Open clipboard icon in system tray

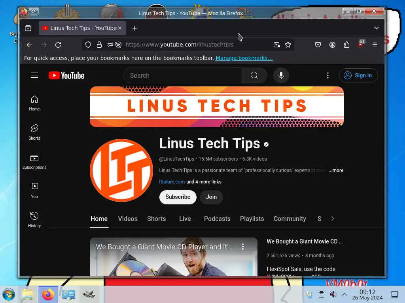point(321,294)
